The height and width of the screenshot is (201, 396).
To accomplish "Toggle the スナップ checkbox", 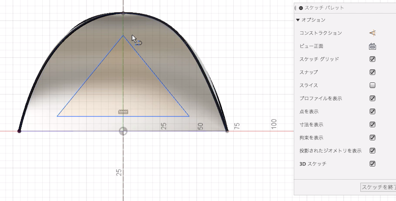I will [x=373, y=72].
